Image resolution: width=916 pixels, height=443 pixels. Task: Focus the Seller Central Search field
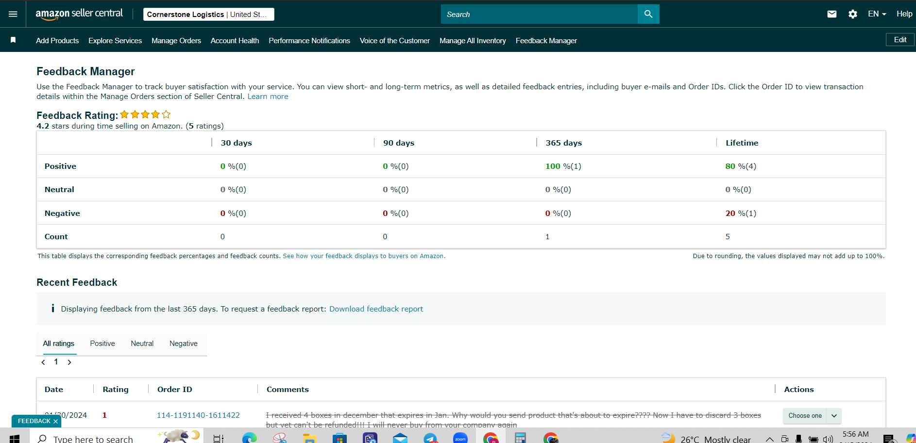[539, 14]
